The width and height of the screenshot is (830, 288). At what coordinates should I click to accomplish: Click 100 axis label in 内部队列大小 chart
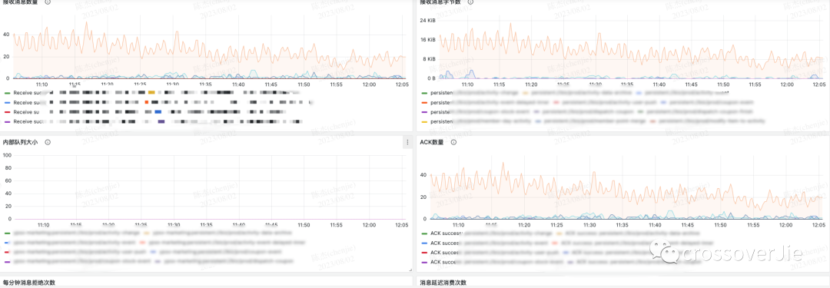click(x=8, y=155)
